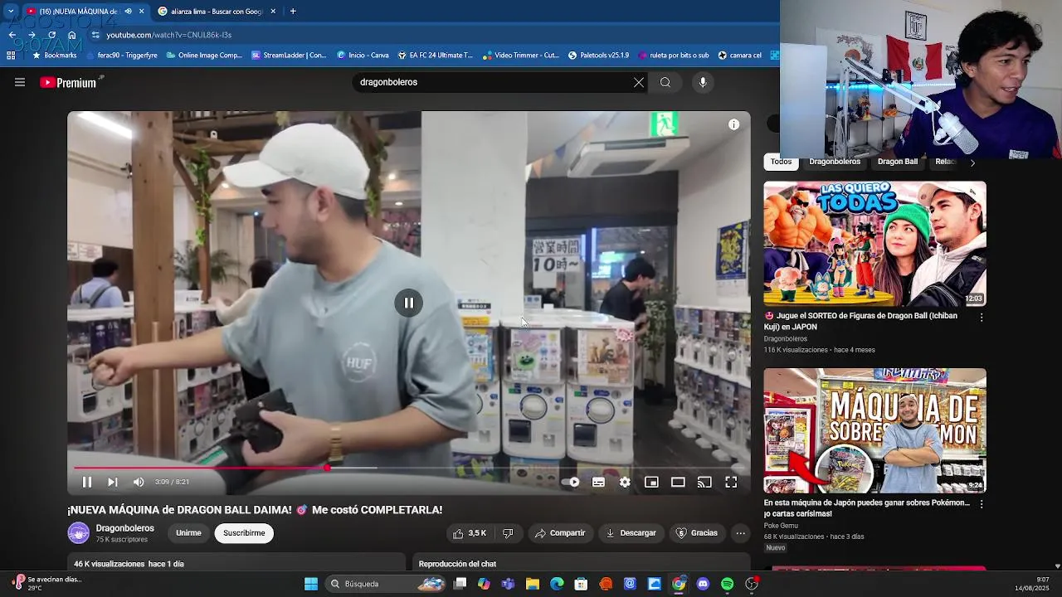Switch to theater mode
Viewport: 1062px width, 597px height.
point(678,482)
